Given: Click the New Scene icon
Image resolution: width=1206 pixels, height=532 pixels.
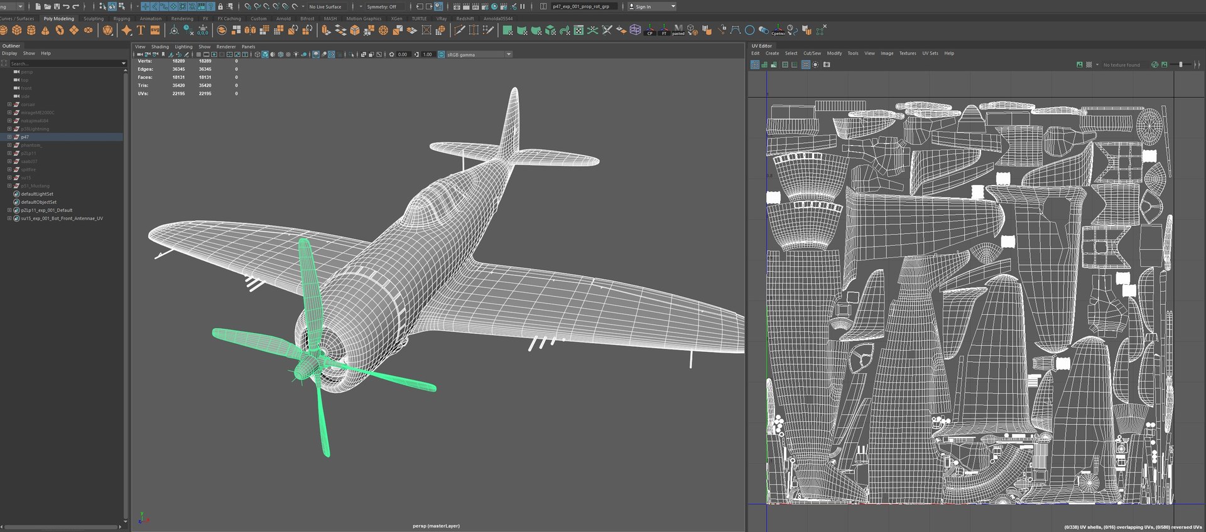Looking at the screenshot, I should pos(38,6).
